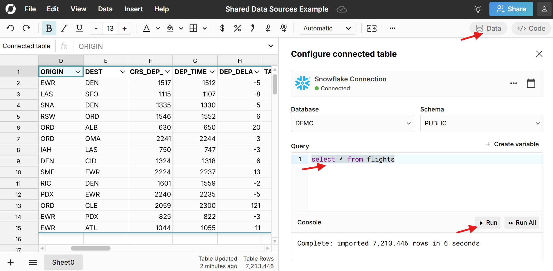This screenshot has width=553, height=271.
Task: Select the Sheet0 tab
Action: click(x=63, y=262)
